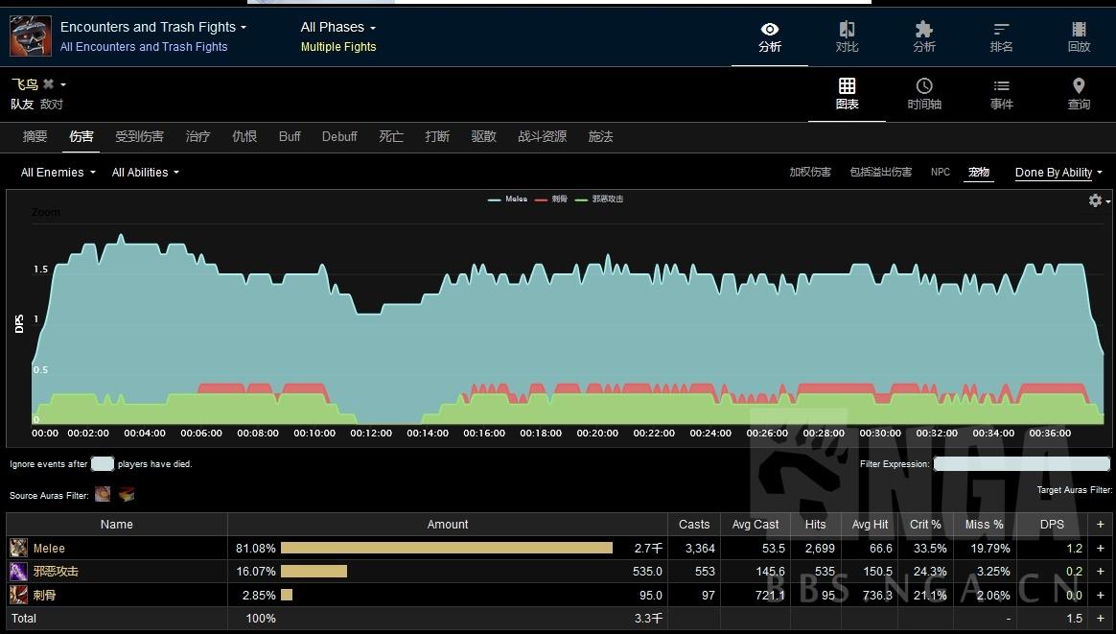Viewport: 1116px width, 634px height.
Task: Select the 敌对 enemies option
Action: pyautogui.click(x=51, y=104)
